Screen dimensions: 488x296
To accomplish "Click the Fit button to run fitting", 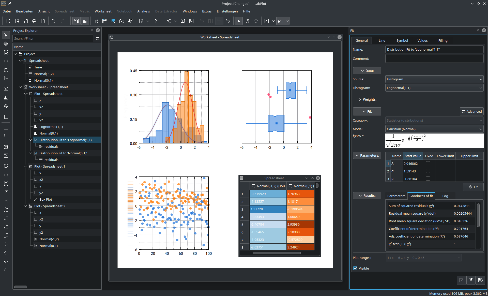I will (474, 187).
